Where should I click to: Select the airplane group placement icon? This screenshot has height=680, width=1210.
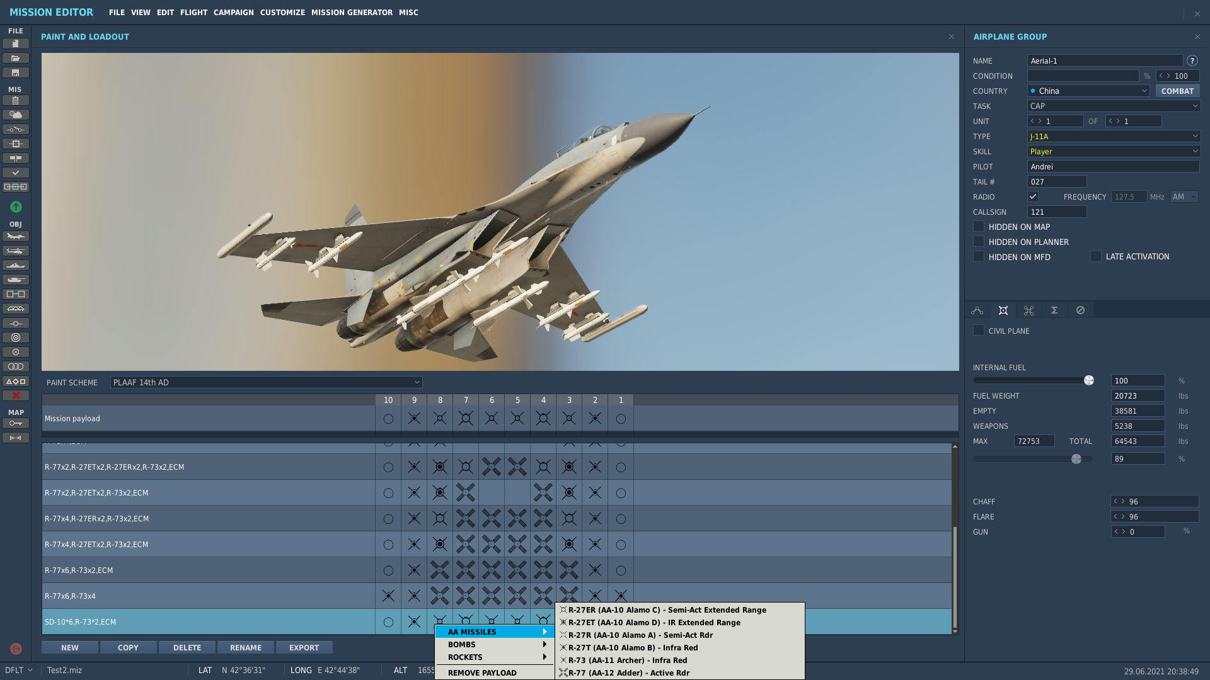tap(16, 236)
